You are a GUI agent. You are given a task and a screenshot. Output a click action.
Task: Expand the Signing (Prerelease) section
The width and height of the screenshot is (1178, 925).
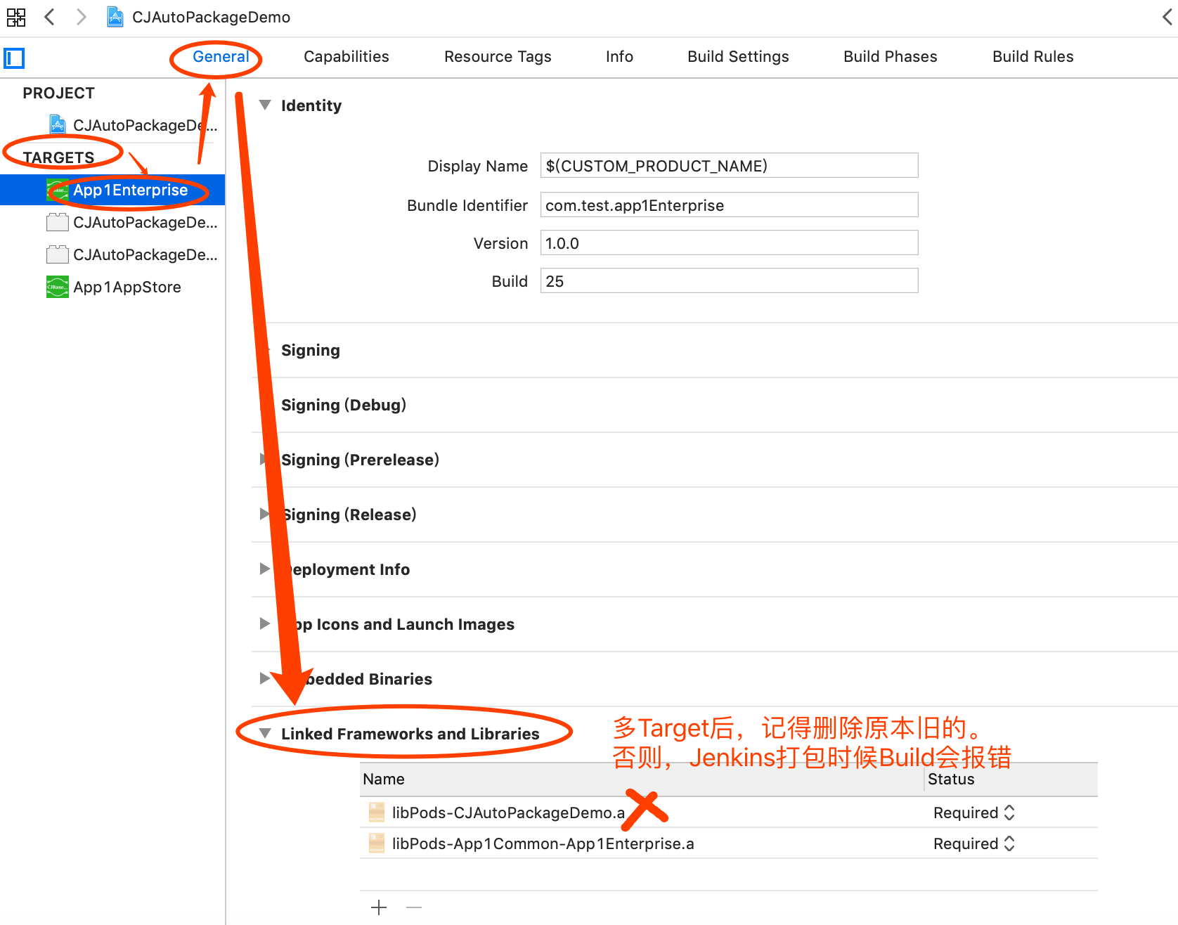[264, 459]
